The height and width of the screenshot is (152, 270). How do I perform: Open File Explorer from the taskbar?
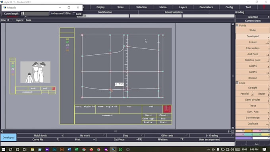[33, 149]
